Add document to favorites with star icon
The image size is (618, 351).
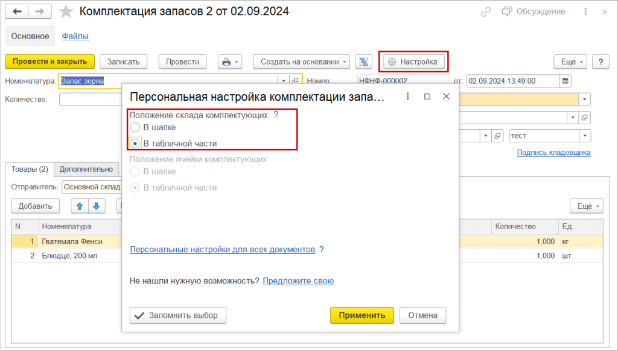[66, 12]
